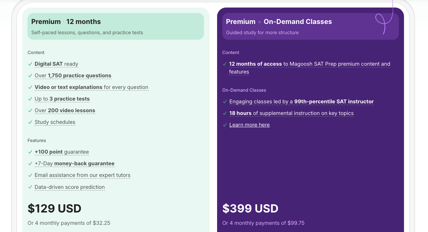Click the checkmark next to Study schedules
428x232 pixels.
coord(30,122)
